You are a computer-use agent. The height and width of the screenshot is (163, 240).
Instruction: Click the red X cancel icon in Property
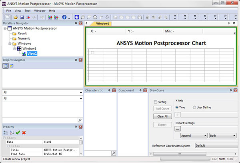tap(24, 133)
